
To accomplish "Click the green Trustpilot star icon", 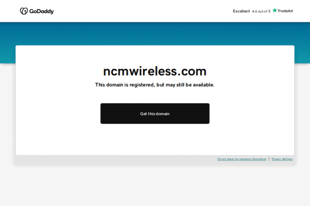I will [274, 10].
